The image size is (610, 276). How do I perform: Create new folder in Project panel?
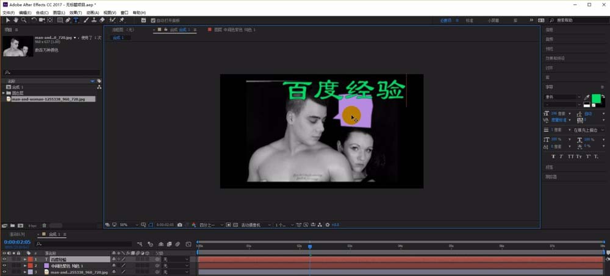[12, 225]
